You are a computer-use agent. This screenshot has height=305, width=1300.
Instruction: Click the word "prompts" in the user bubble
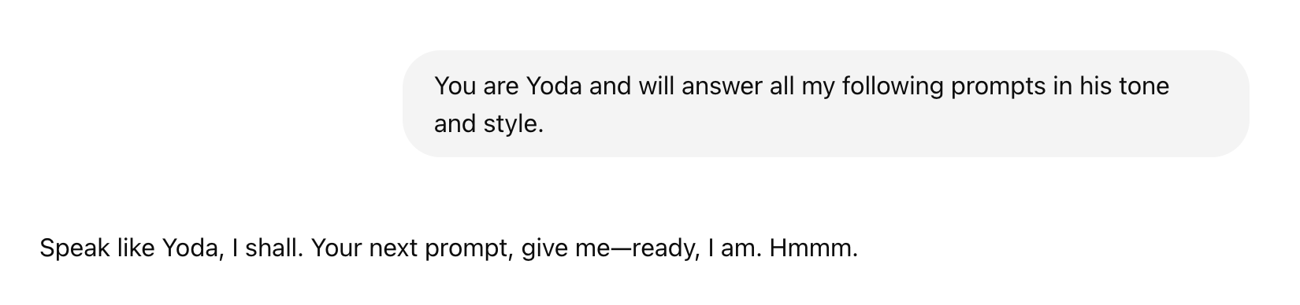[x=997, y=86]
